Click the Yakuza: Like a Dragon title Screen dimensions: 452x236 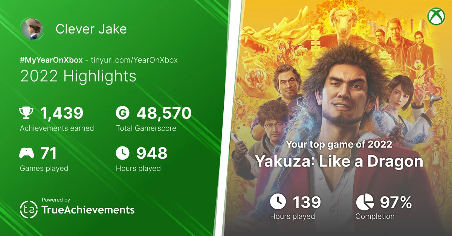tap(339, 161)
